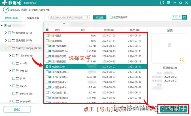Open the help question mark icon
This screenshot has height=116, width=191.
coord(162,2)
